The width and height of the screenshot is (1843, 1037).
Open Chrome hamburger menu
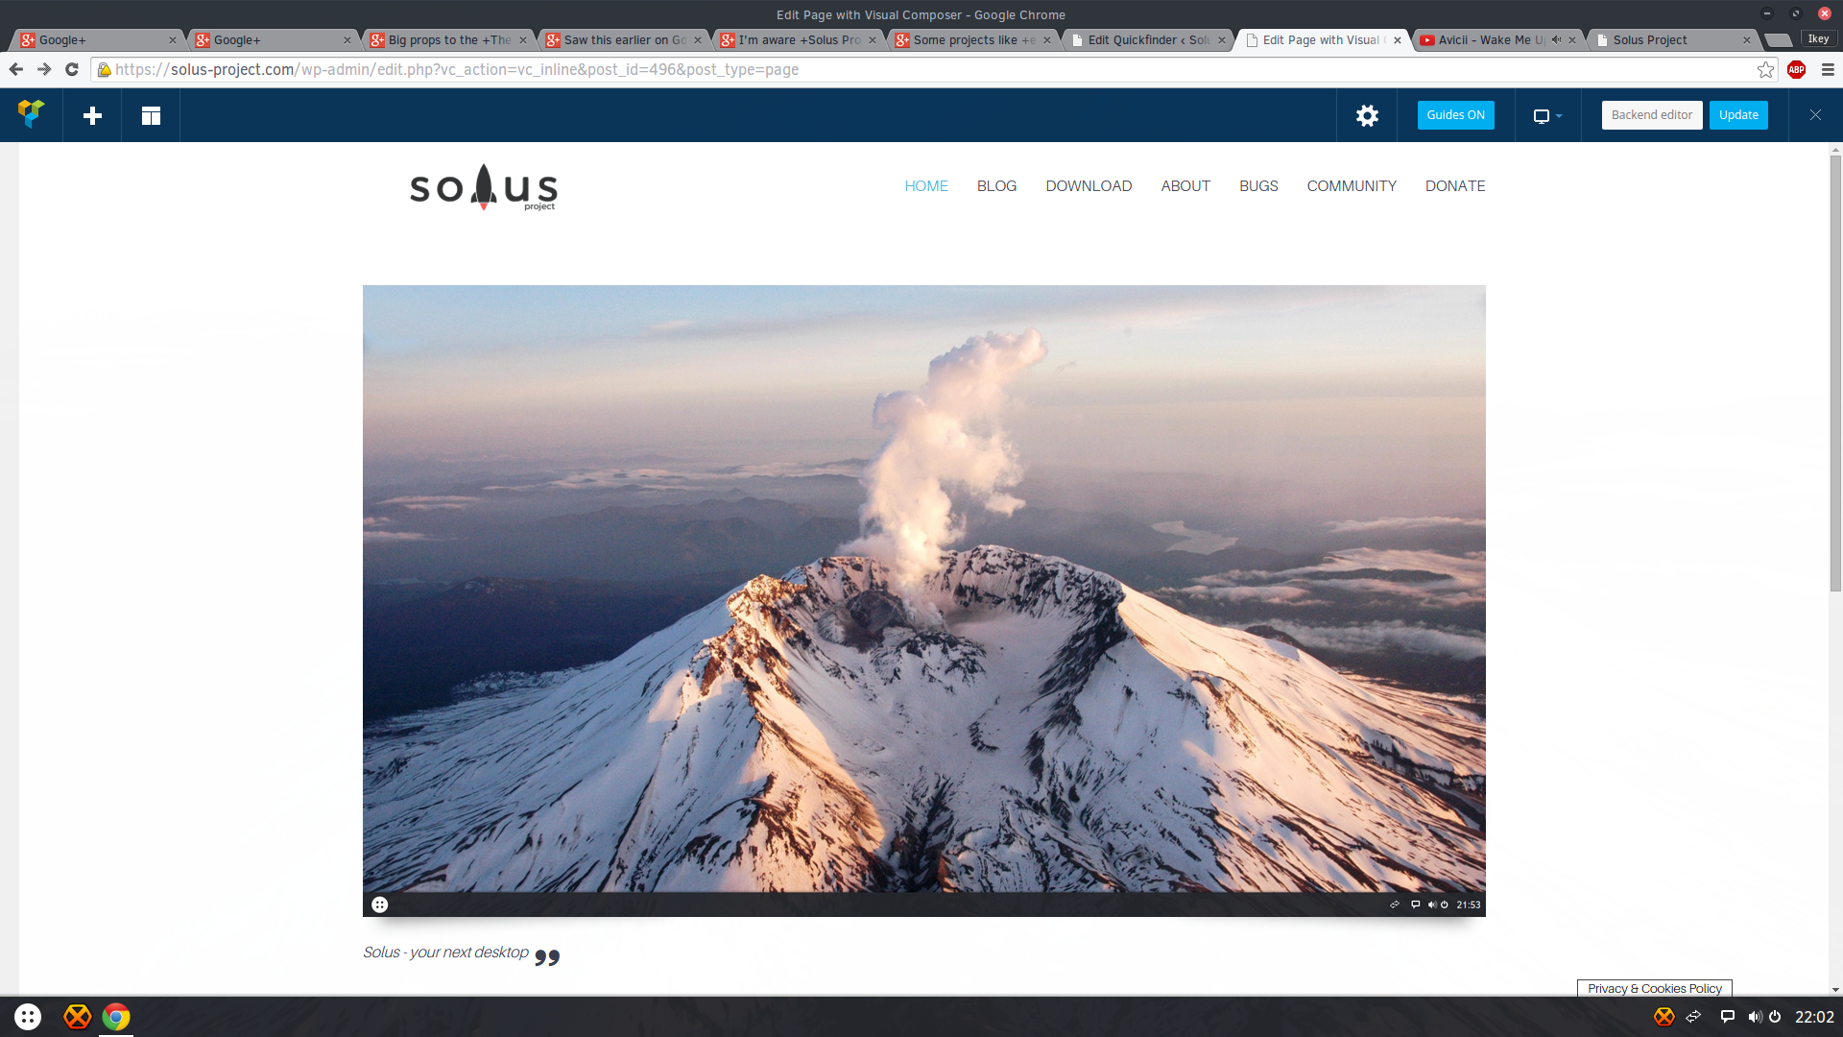(x=1828, y=69)
